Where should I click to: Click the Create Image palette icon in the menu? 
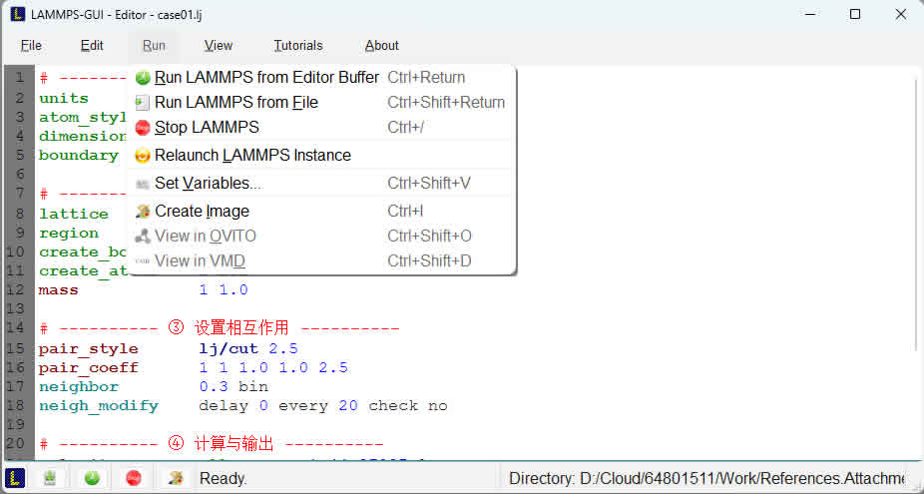(143, 211)
